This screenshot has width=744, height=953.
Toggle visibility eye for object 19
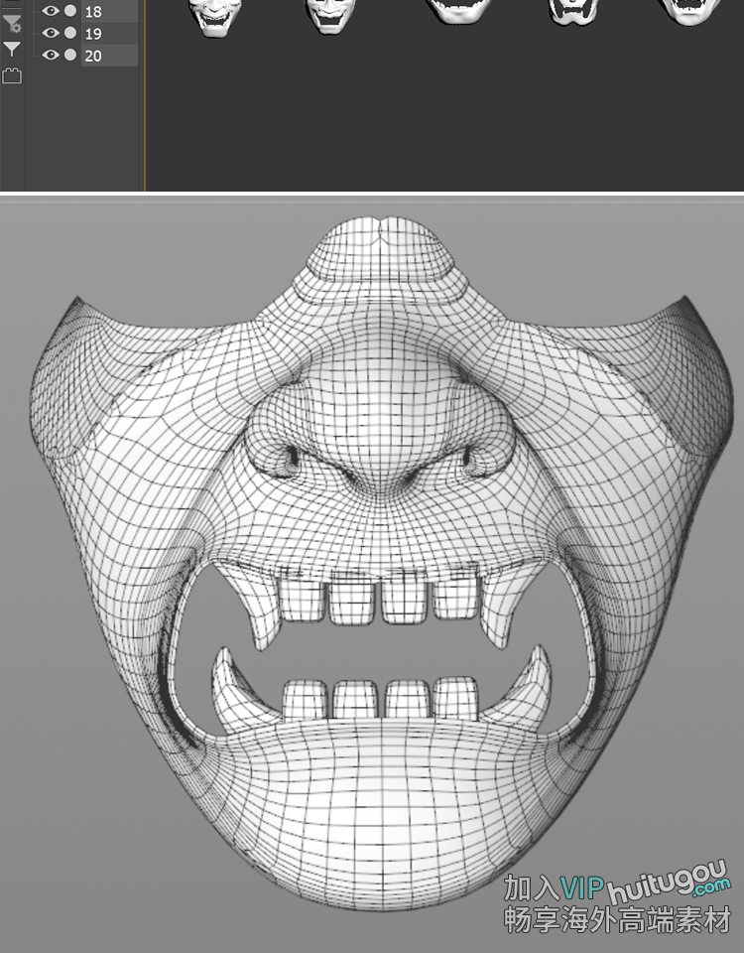click(51, 32)
